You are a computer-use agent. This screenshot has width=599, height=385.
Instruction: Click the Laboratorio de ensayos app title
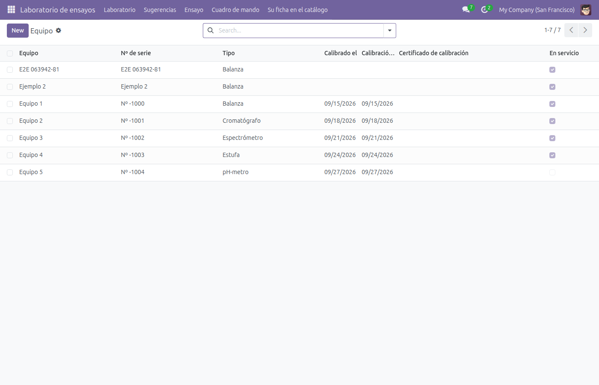pos(58,9)
